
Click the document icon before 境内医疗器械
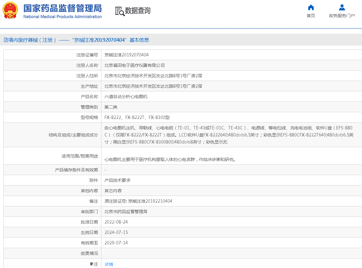(6, 40)
